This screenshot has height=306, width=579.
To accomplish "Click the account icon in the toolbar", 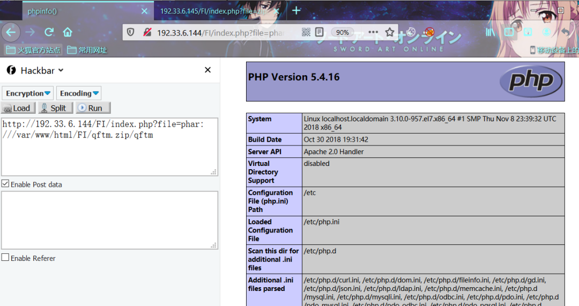I will [546, 32].
